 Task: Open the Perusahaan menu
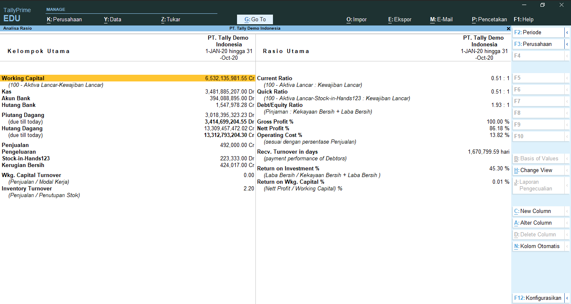[64, 19]
